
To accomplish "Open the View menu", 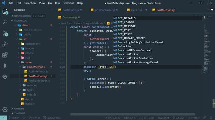I will 42,3.
